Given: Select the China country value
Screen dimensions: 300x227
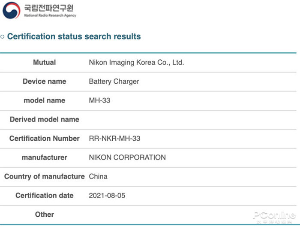Looking at the screenshot, I should point(98,176).
